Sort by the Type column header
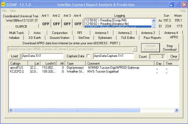This screenshot has height=124, width=188. [x=76, y=63]
